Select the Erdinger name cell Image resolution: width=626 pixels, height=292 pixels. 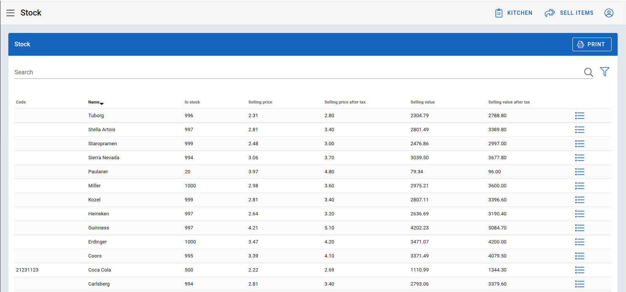coord(98,242)
